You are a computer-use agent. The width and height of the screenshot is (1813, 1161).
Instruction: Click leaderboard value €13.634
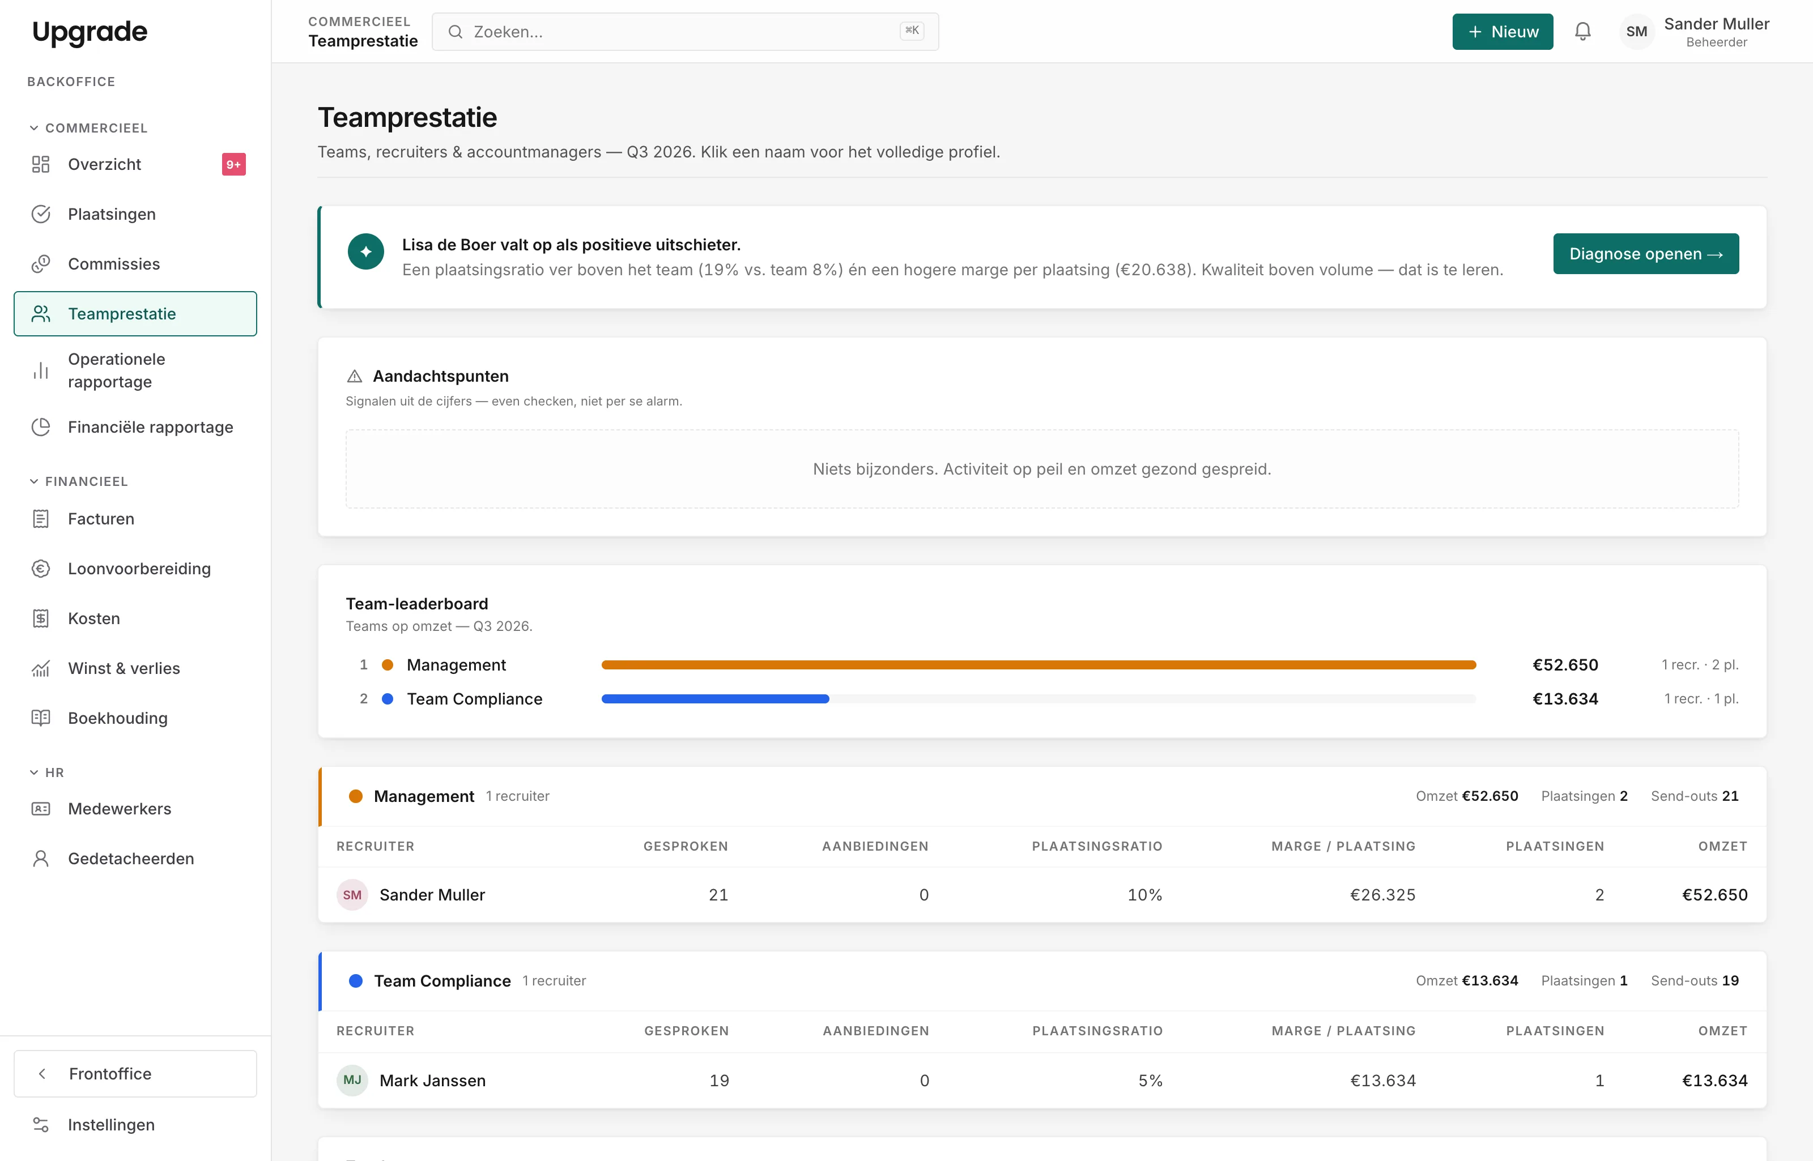click(x=1565, y=699)
